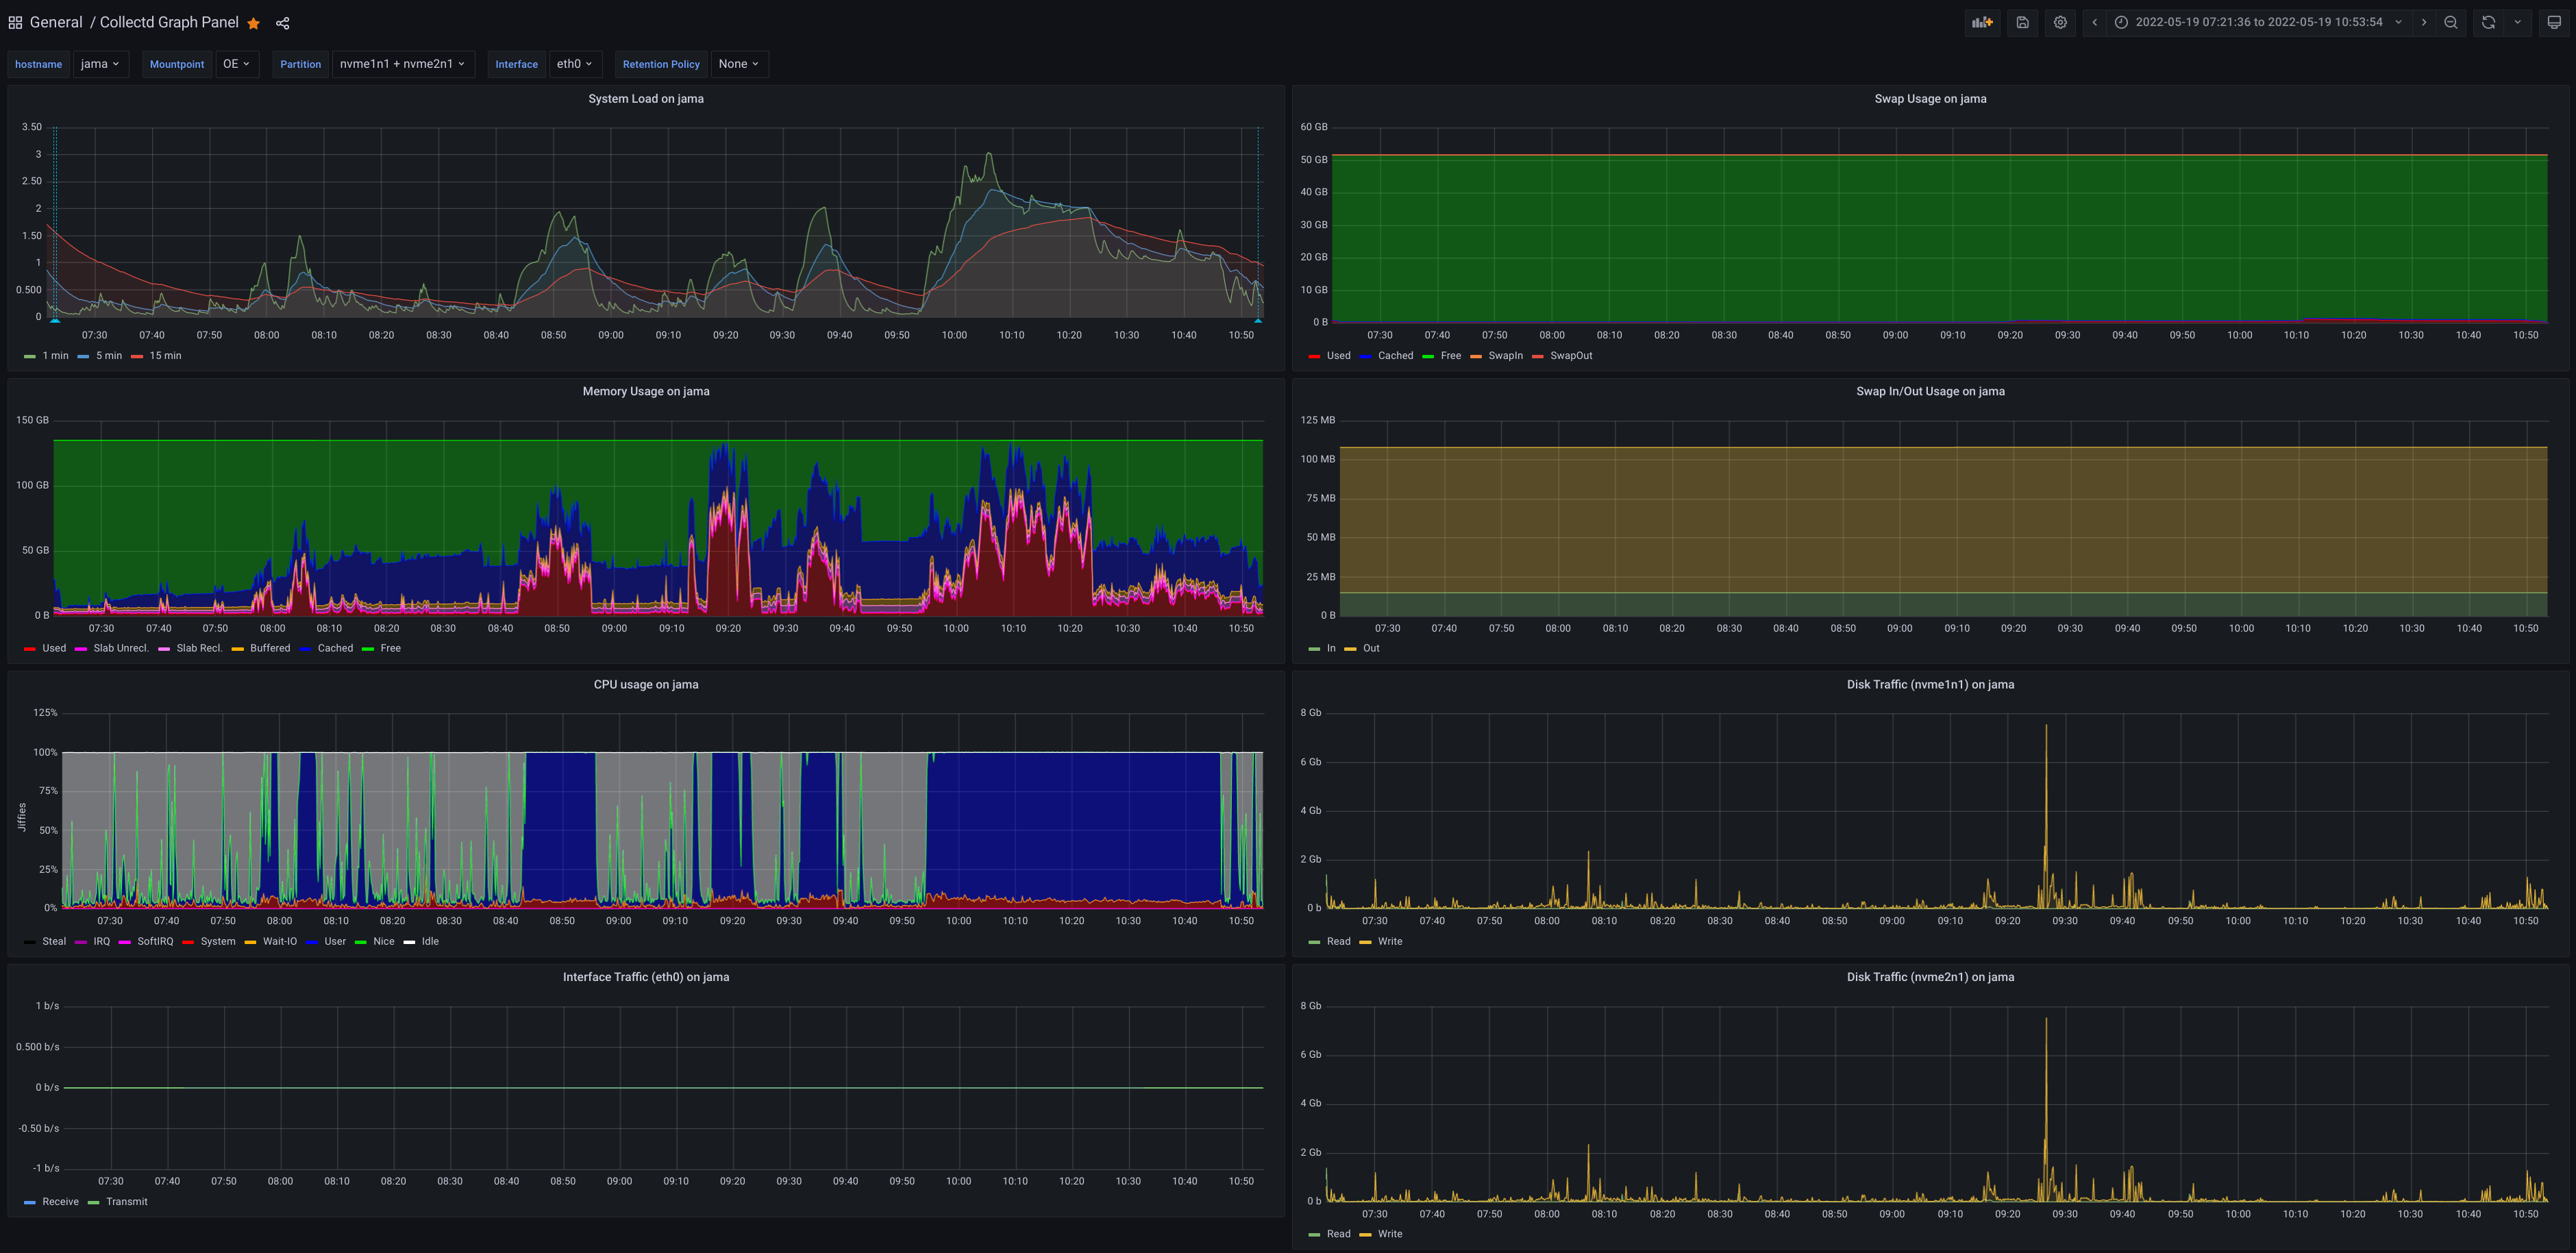Screen dimensions: 2576x1253
Task: Open Disk Traffic (nvme1n1) panel menu
Action: [x=1930, y=685]
